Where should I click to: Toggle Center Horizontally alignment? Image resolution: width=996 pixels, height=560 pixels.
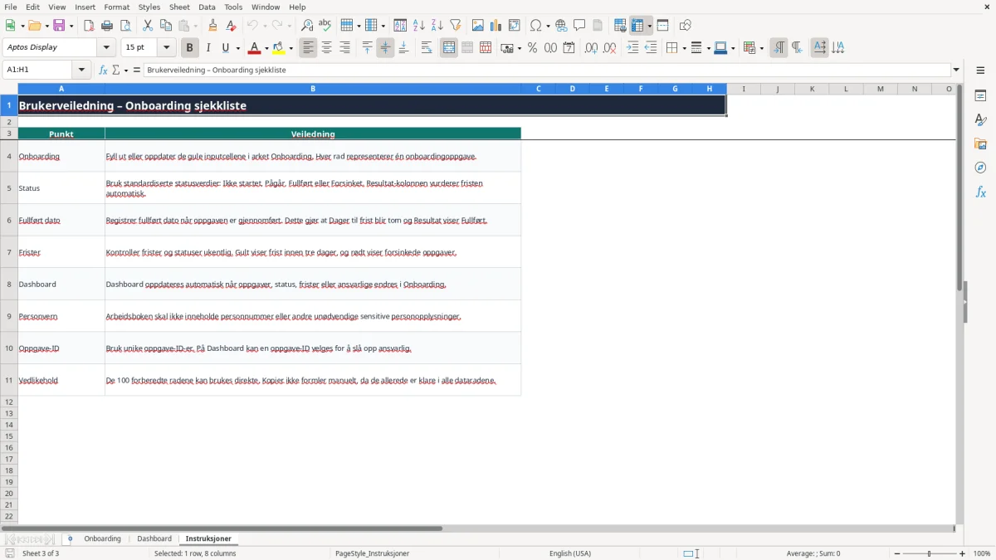(x=327, y=48)
